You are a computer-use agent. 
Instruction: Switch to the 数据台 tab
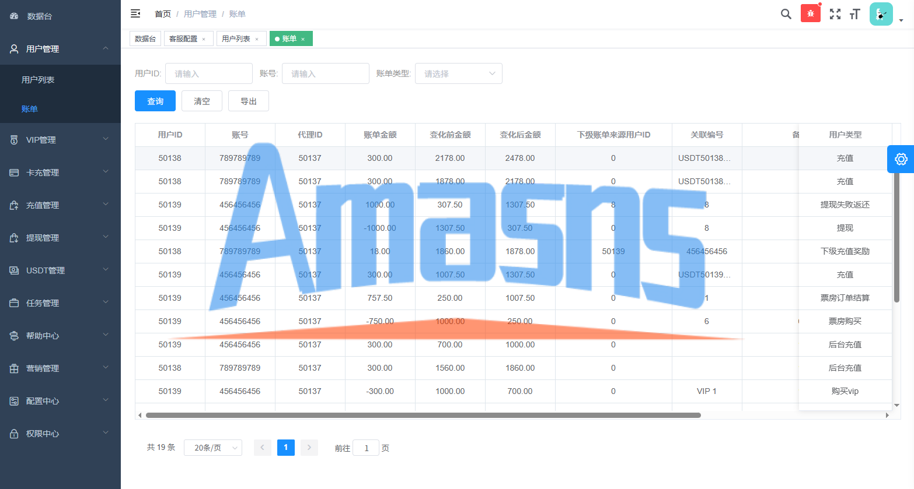[x=145, y=38]
